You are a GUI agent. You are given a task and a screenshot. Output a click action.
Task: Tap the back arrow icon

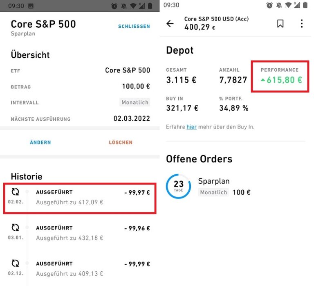[170, 24]
